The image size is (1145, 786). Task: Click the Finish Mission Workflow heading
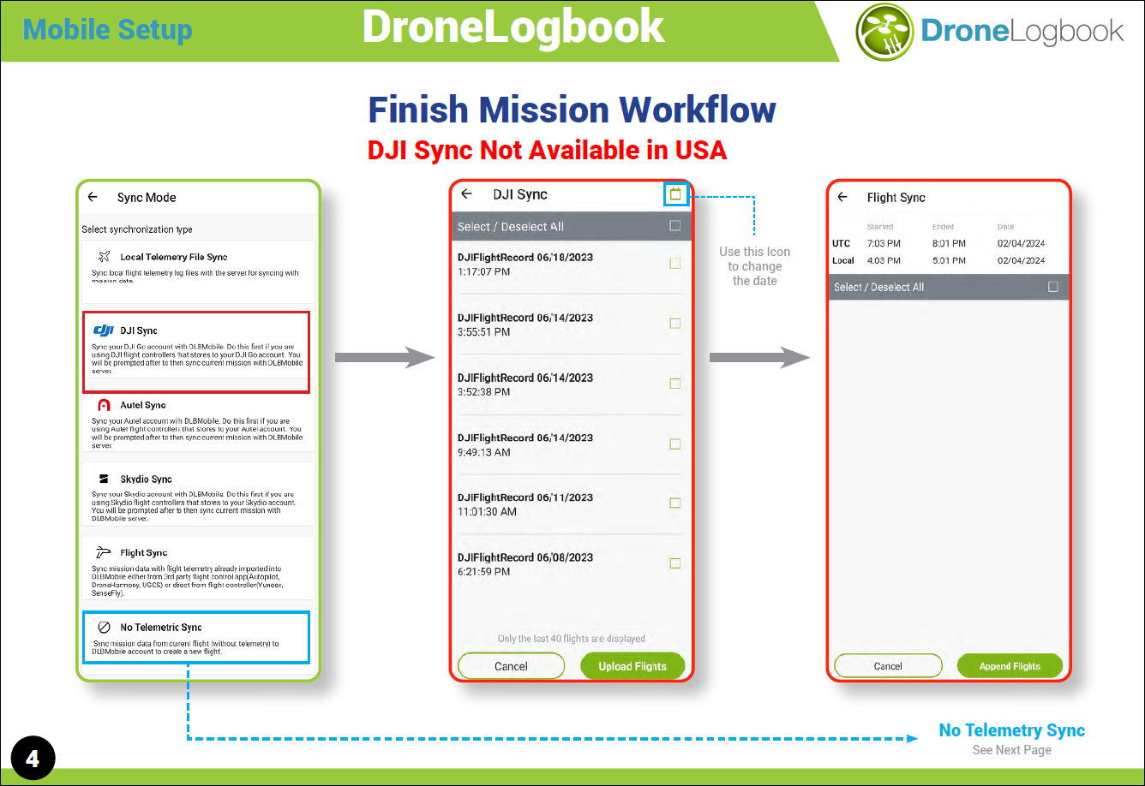(572, 110)
